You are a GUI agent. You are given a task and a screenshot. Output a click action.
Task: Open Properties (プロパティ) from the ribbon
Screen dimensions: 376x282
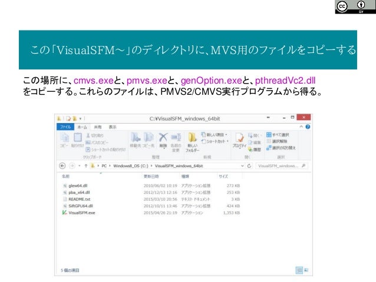(x=239, y=141)
